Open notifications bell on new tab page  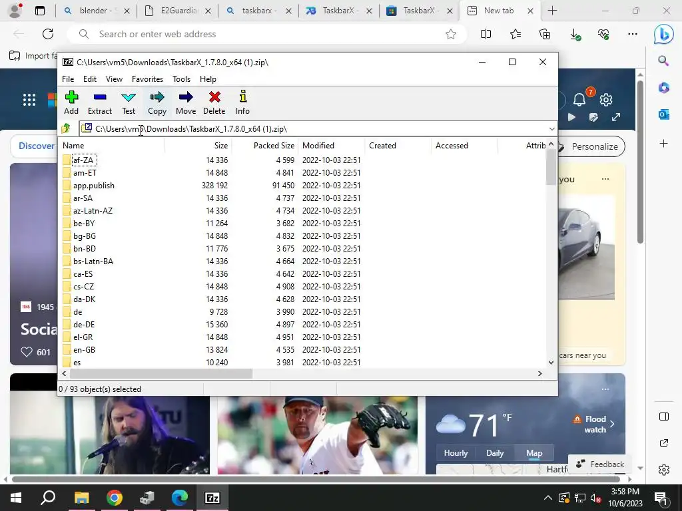pos(579,100)
